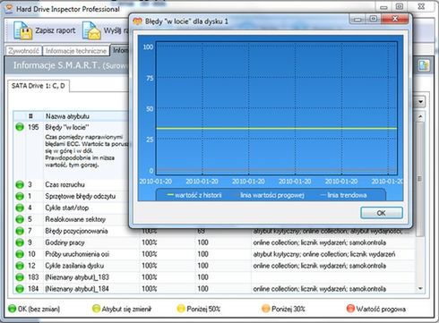Click the orange Poniżej 30% legend icon
The height and width of the screenshot is (323, 439).
(x=265, y=309)
